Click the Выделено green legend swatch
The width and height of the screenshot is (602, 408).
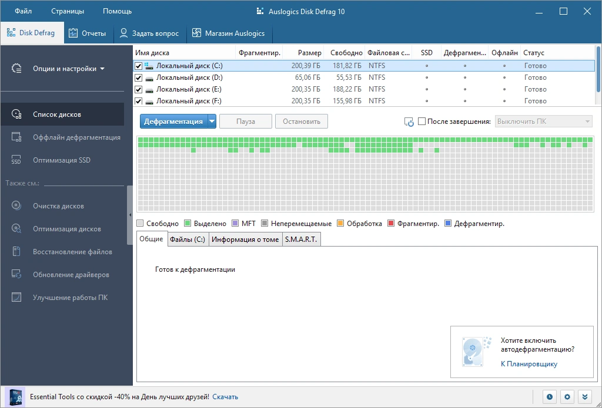tap(188, 224)
